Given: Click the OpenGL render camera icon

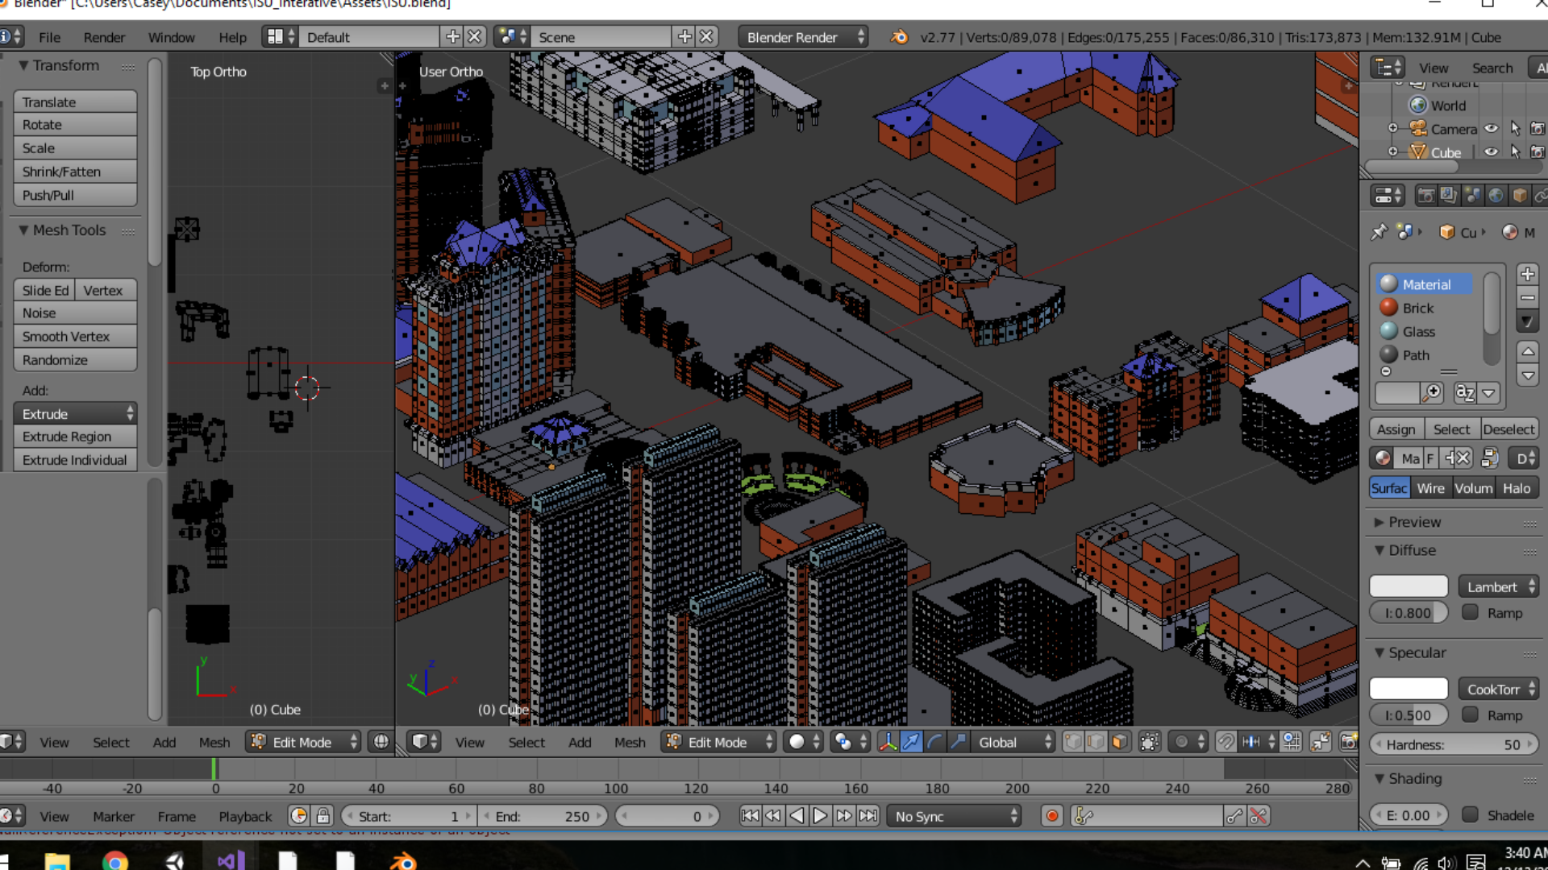Looking at the screenshot, I should (1348, 742).
